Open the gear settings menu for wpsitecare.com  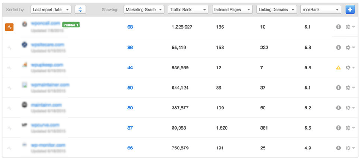click(x=350, y=48)
